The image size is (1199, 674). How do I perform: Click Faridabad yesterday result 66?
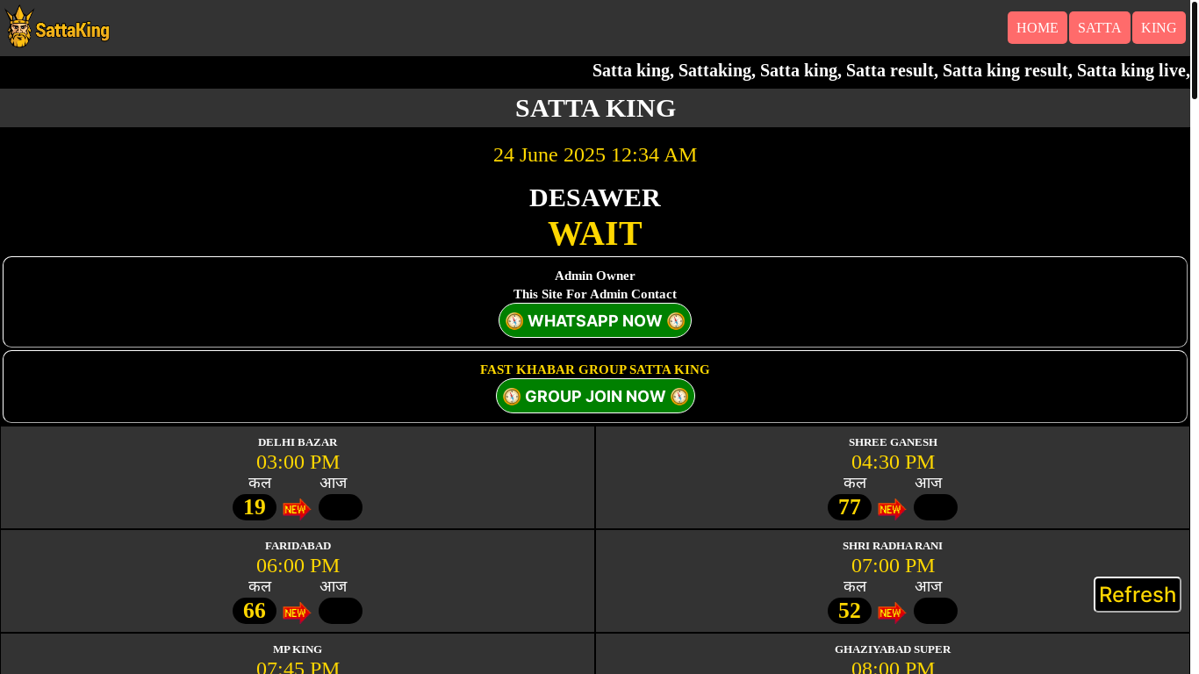pos(255,611)
